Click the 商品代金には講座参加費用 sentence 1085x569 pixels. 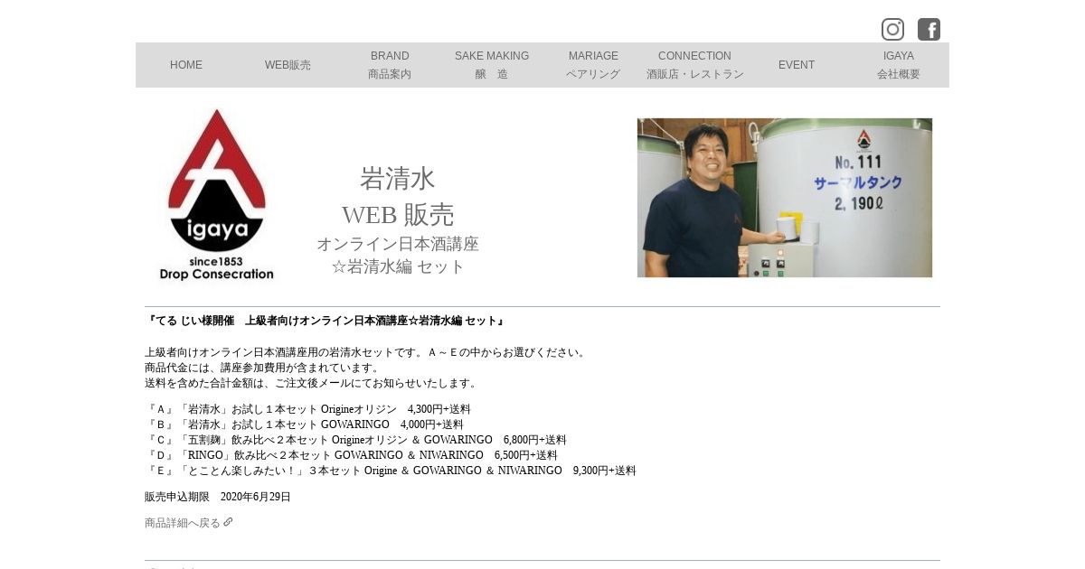click(264, 368)
